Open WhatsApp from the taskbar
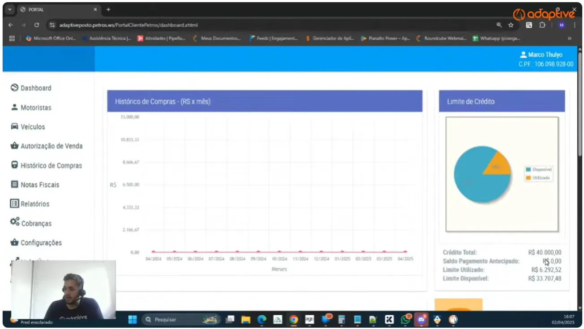 (x=406, y=320)
